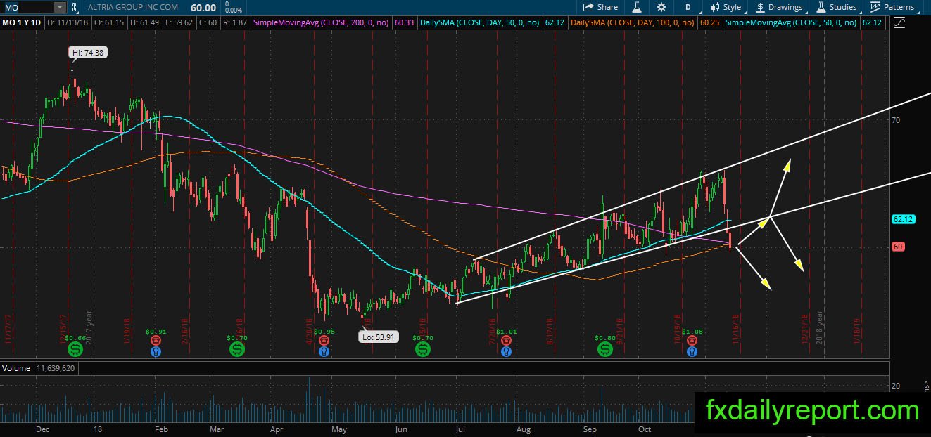
Task: Click the MO 1 Y 1D chart label
Action: click(x=23, y=22)
